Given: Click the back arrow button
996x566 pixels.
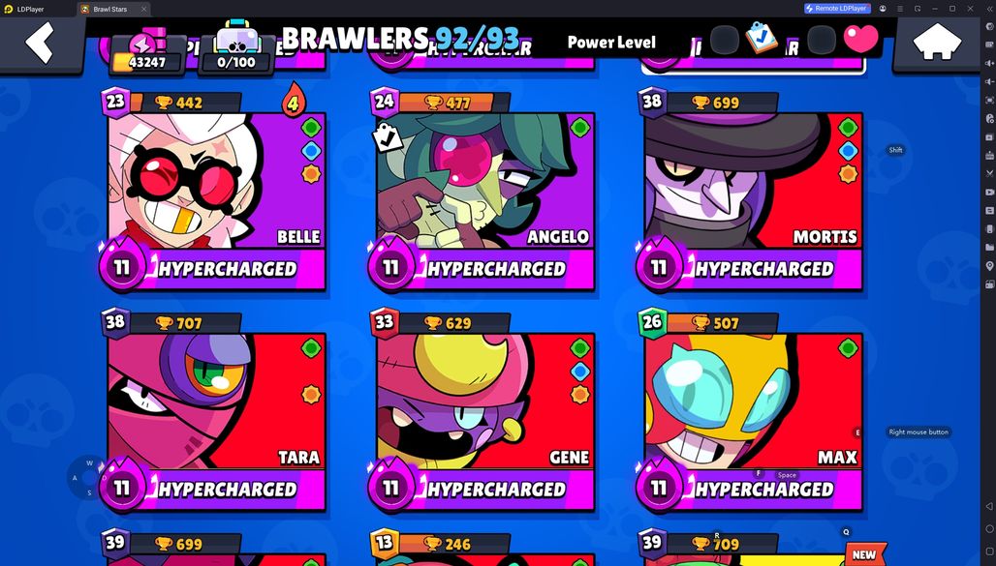Looking at the screenshot, I should pos(40,42).
